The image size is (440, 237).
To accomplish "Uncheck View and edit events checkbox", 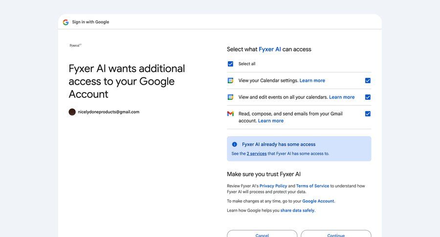I will pyautogui.click(x=368, y=97).
